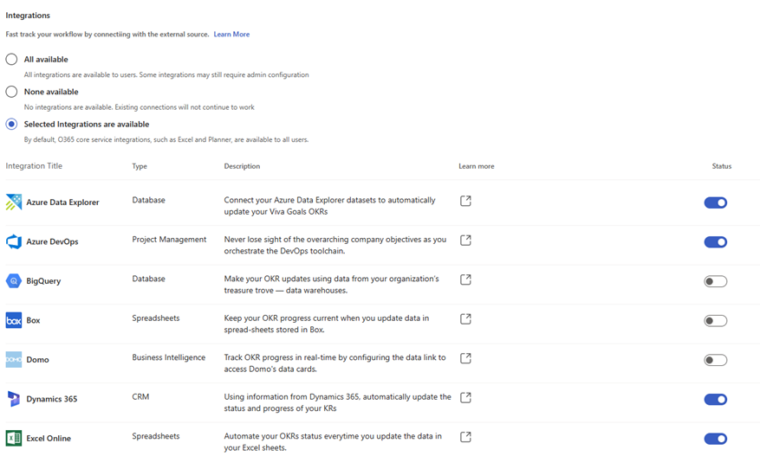This screenshot has width=760, height=456.
Task: Enable the Domo integration toggle
Action: pos(716,360)
